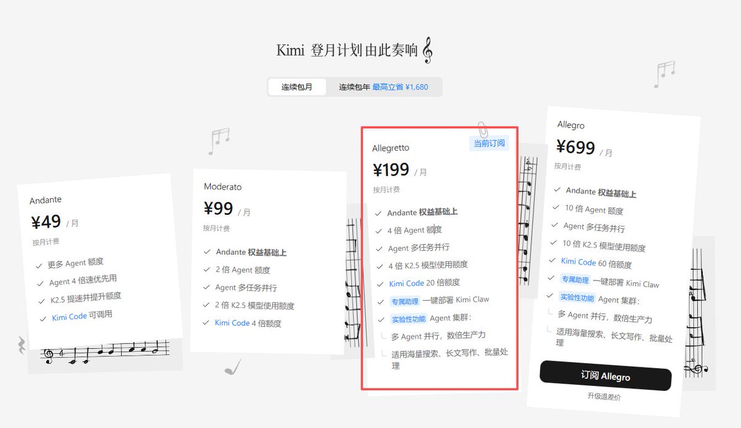Click the sheet music staff under Andante card
The width and height of the screenshot is (741, 428).
pyautogui.click(x=105, y=351)
